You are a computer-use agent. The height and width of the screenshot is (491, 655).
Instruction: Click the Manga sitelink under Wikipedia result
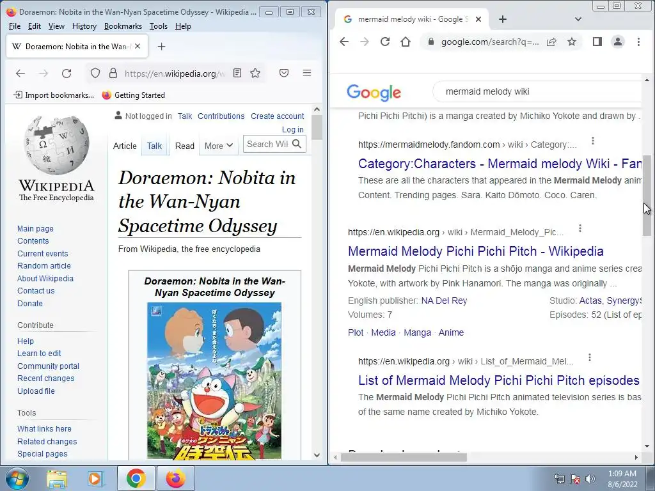point(417,332)
